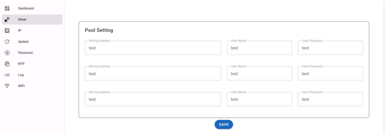389x138 pixels.
Task: Open the Update menu label
Action: coord(23,42)
